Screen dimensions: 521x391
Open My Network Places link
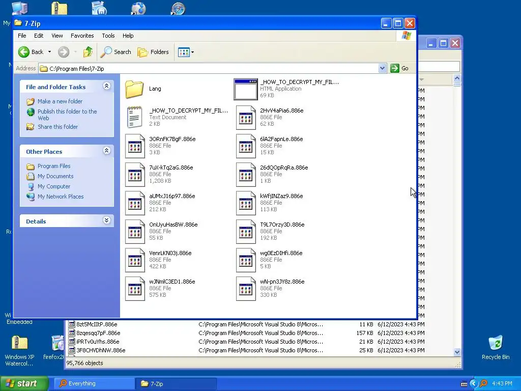coord(61,197)
